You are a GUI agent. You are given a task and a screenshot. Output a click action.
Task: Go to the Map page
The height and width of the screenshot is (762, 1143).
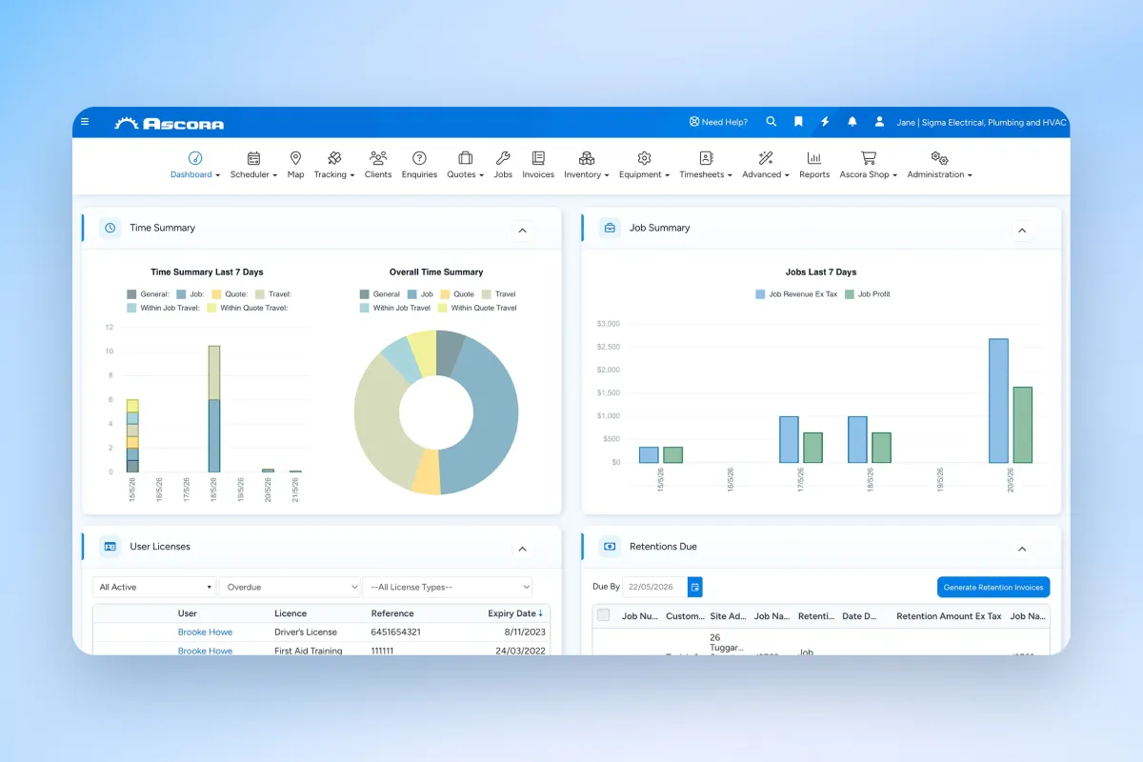pos(295,165)
